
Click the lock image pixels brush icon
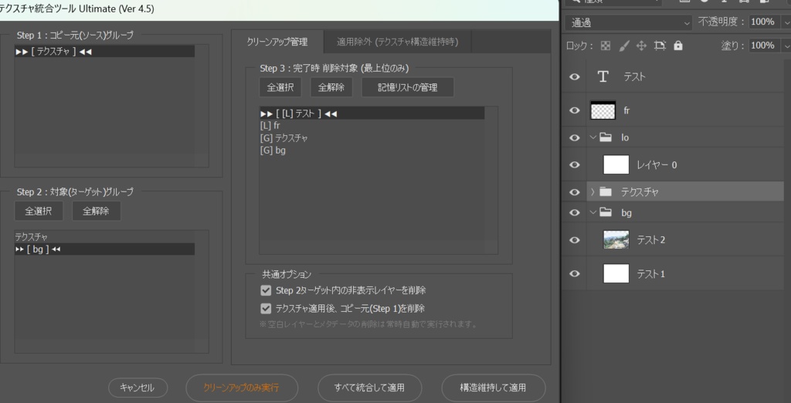pos(624,46)
